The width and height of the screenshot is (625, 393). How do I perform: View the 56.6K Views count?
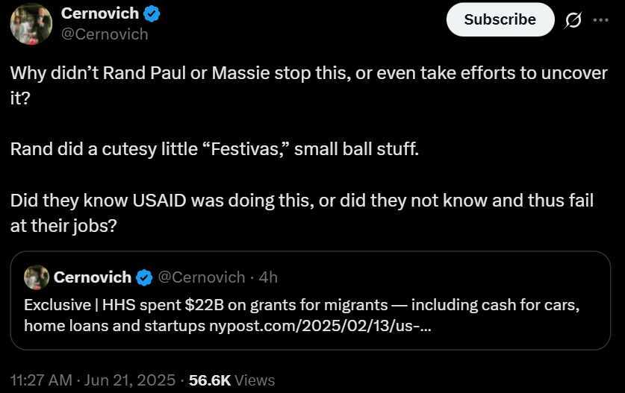click(x=232, y=380)
